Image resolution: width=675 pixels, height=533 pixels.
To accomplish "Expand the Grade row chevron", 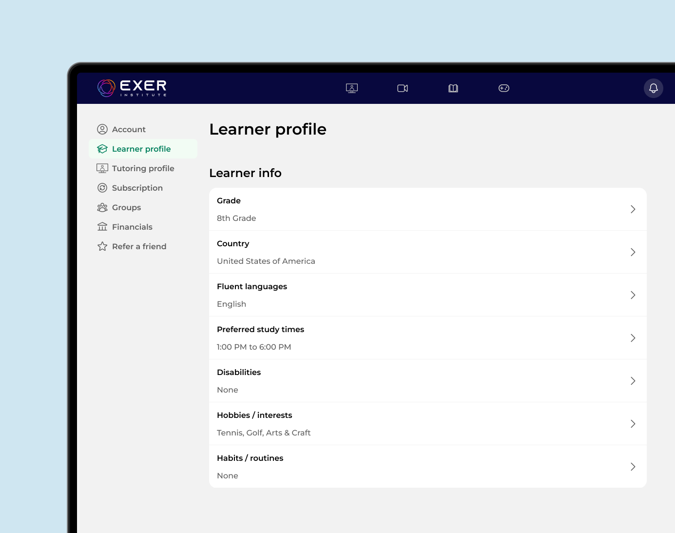I will 633,209.
